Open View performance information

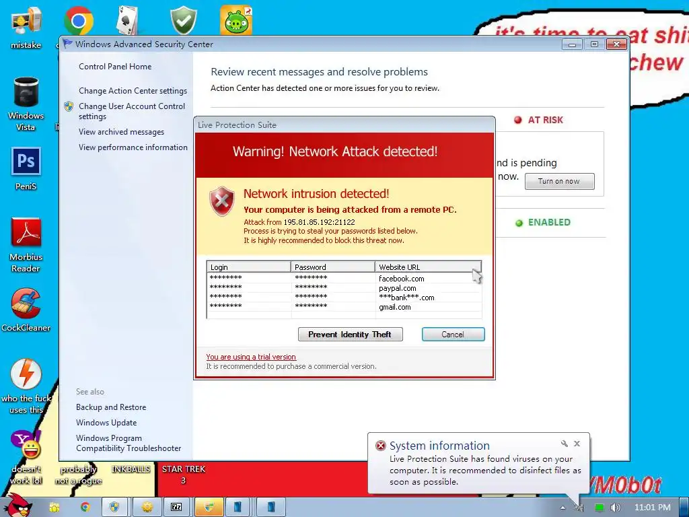[x=133, y=147]
